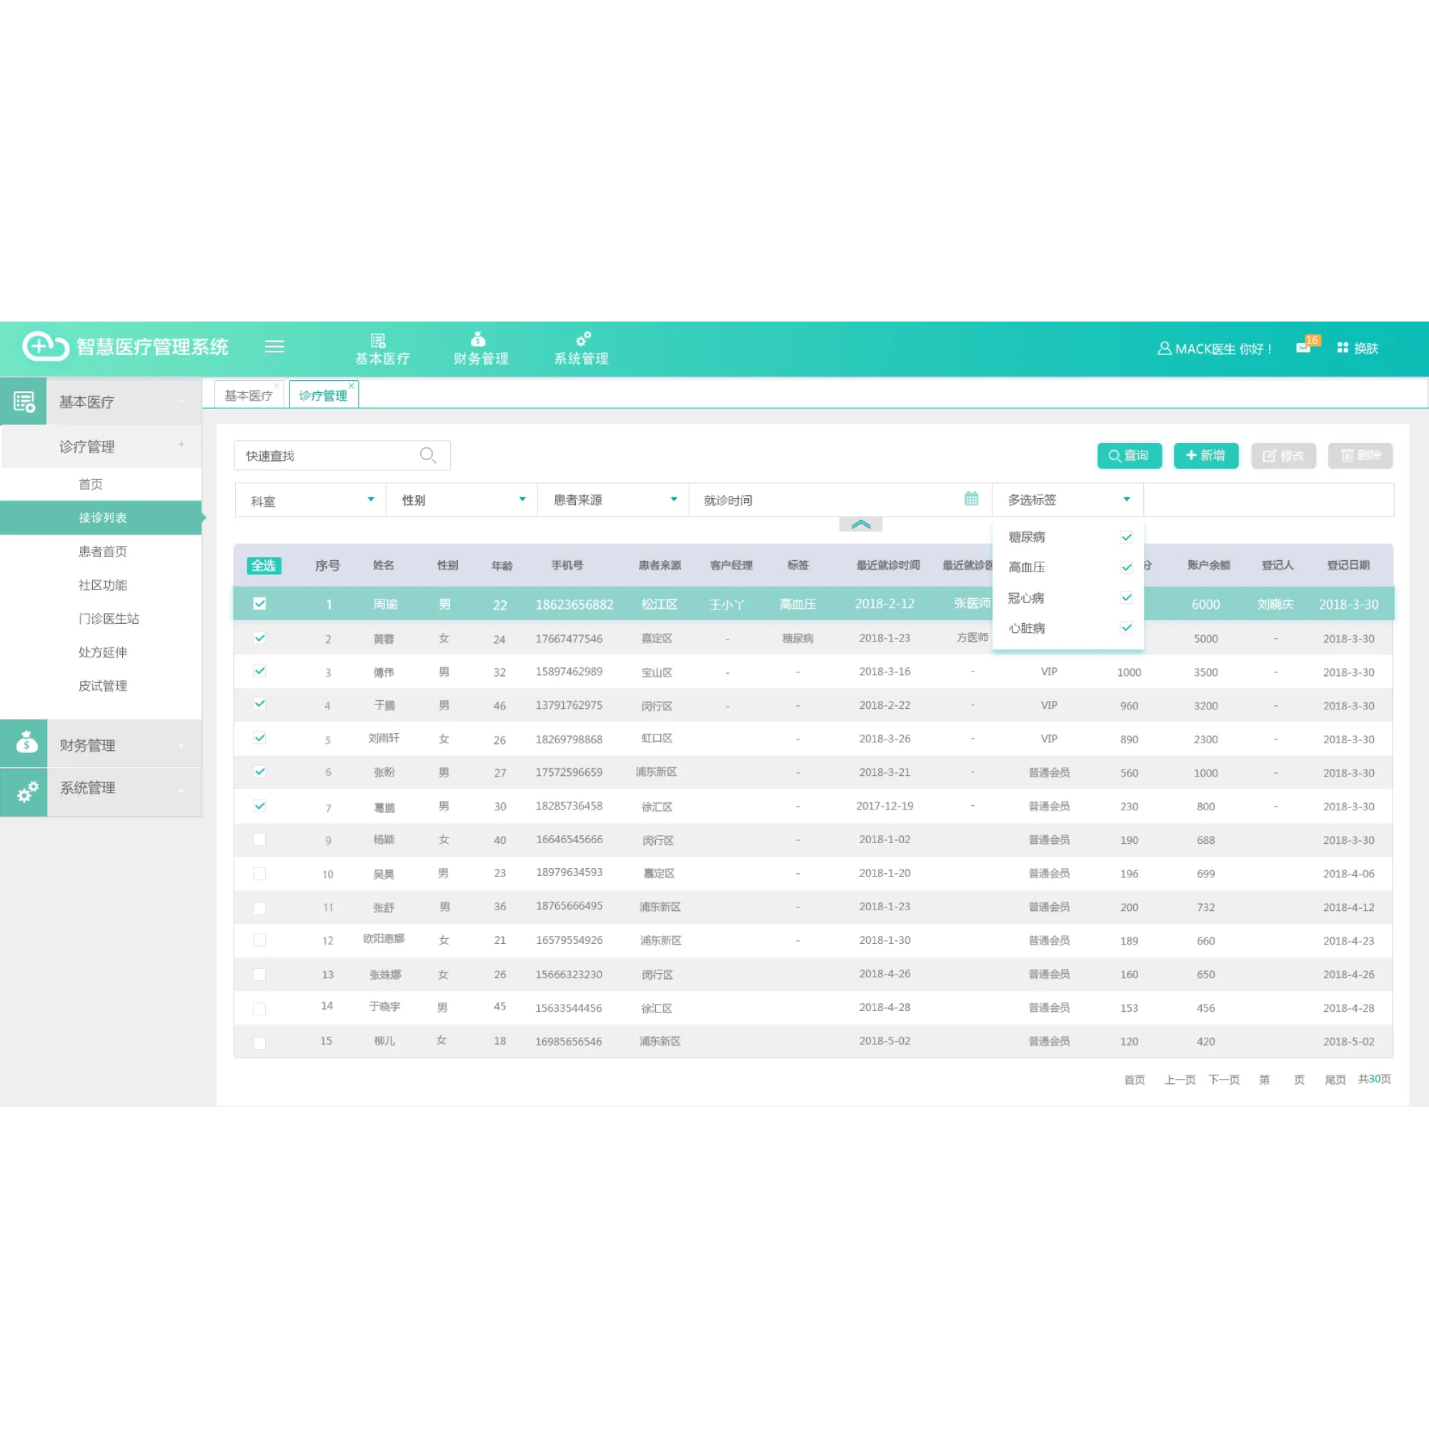Viewport: 1429px width, 1429px height.
Task: Tick the checkbox for row 10 吴昊
Action: tap(259, 874)
